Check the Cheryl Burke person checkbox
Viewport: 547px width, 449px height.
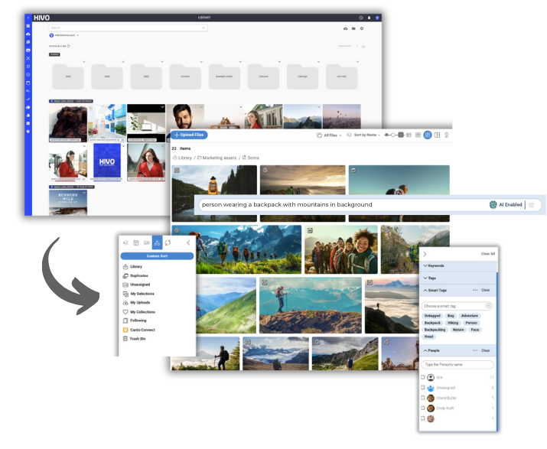(423, 398)
